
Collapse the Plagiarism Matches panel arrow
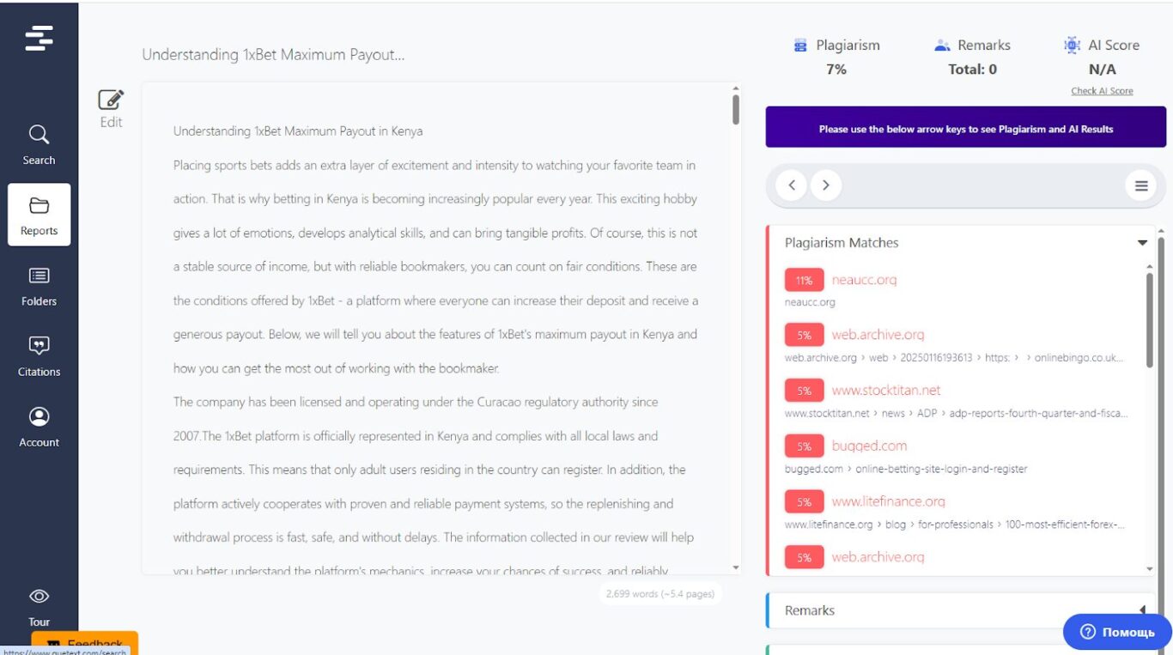1142,243
